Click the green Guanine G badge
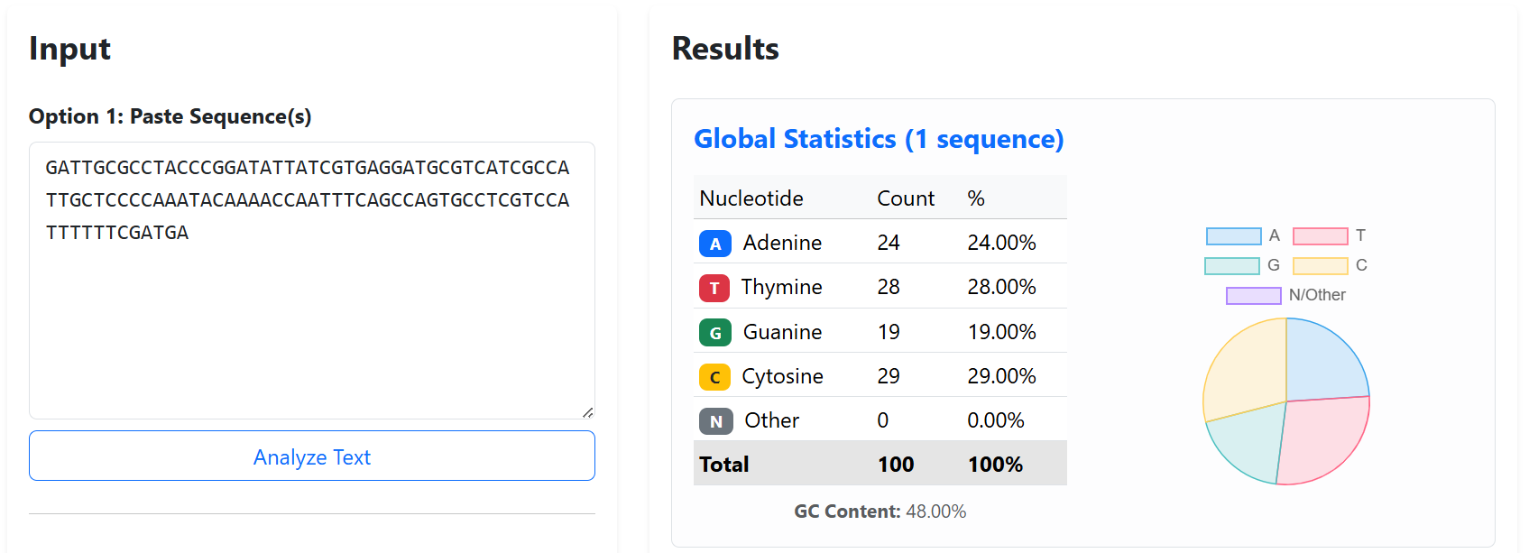Image resolution: width=1529 pixels, height=553 pixels. pyautogui.click(x=715, y=332)
